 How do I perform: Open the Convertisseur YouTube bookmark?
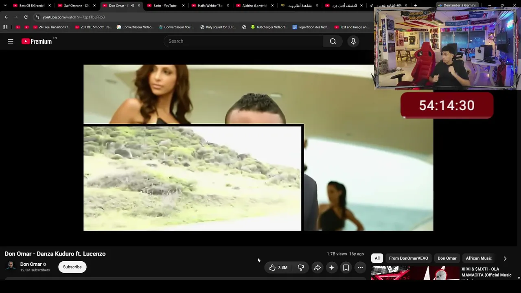pos(177,27)
